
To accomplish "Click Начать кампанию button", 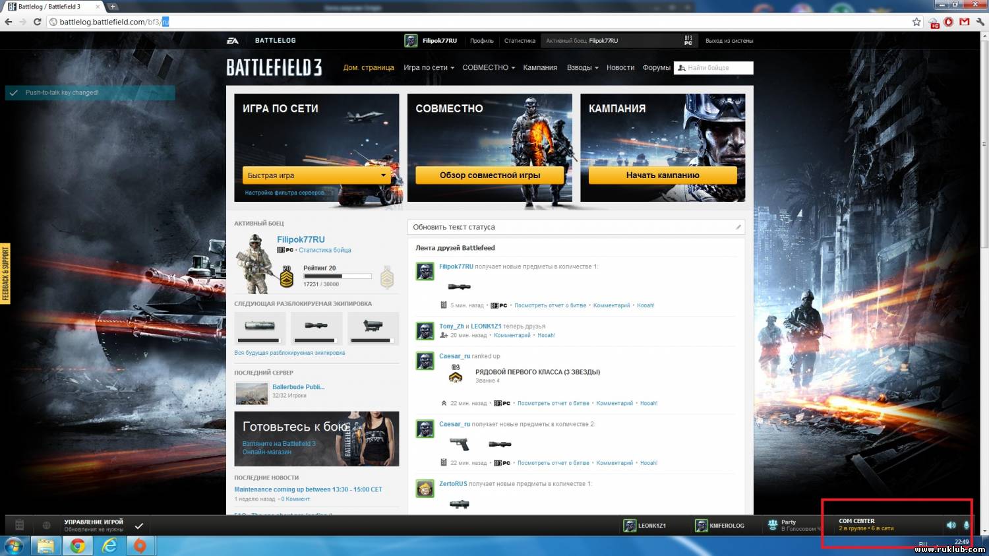I will pos(663,175).
